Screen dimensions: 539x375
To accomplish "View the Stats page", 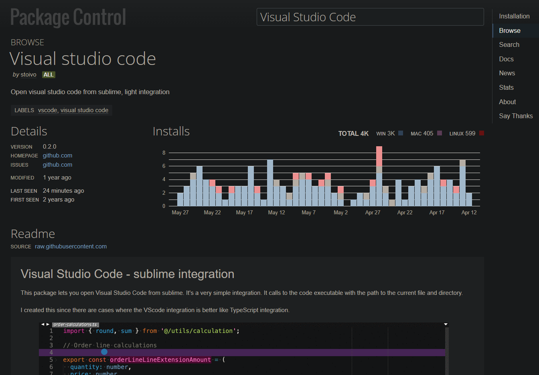I will coord(506,88).
